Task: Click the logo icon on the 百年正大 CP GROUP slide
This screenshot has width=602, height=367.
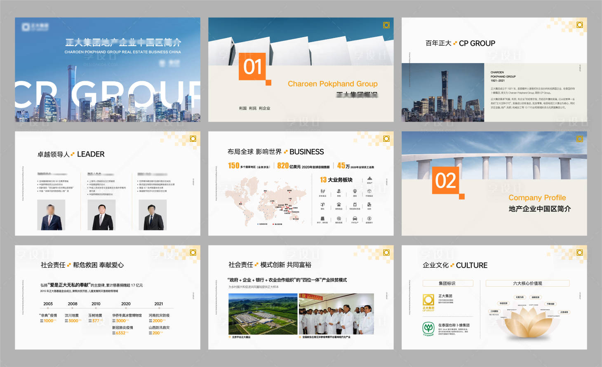Action: tap(579, 25)
